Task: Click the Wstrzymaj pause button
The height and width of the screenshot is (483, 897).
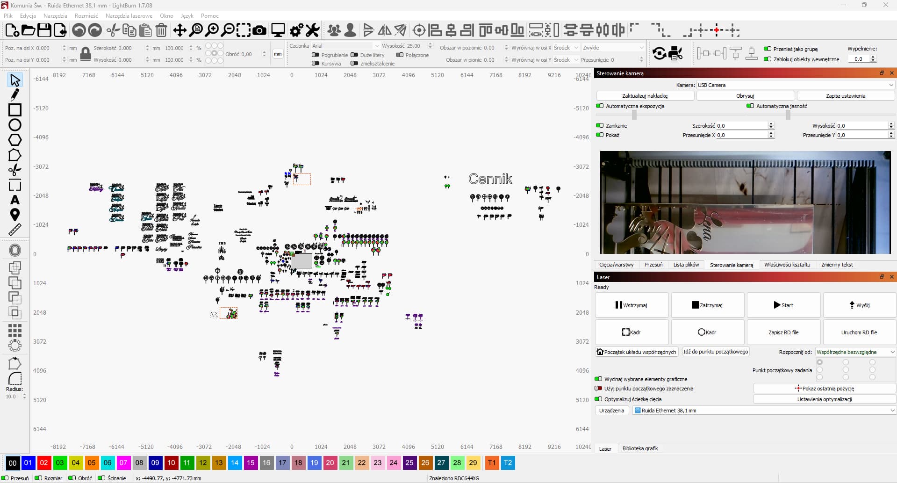Action: [631, 305]
